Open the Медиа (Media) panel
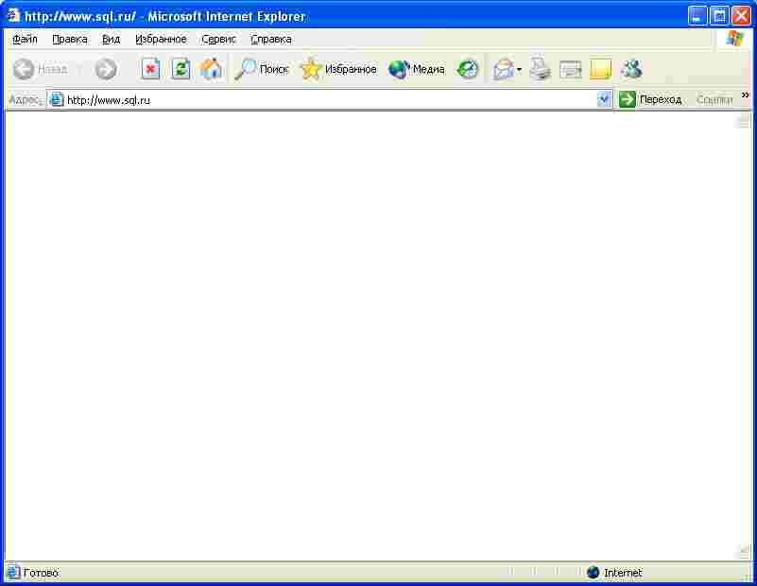The width and height of the screenshot is (757, 586). click(417, 69)
